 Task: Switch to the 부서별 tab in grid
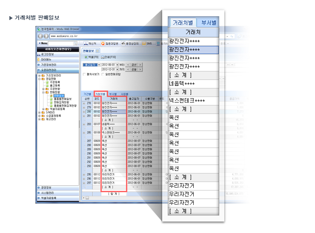click(x=113, y=94)
